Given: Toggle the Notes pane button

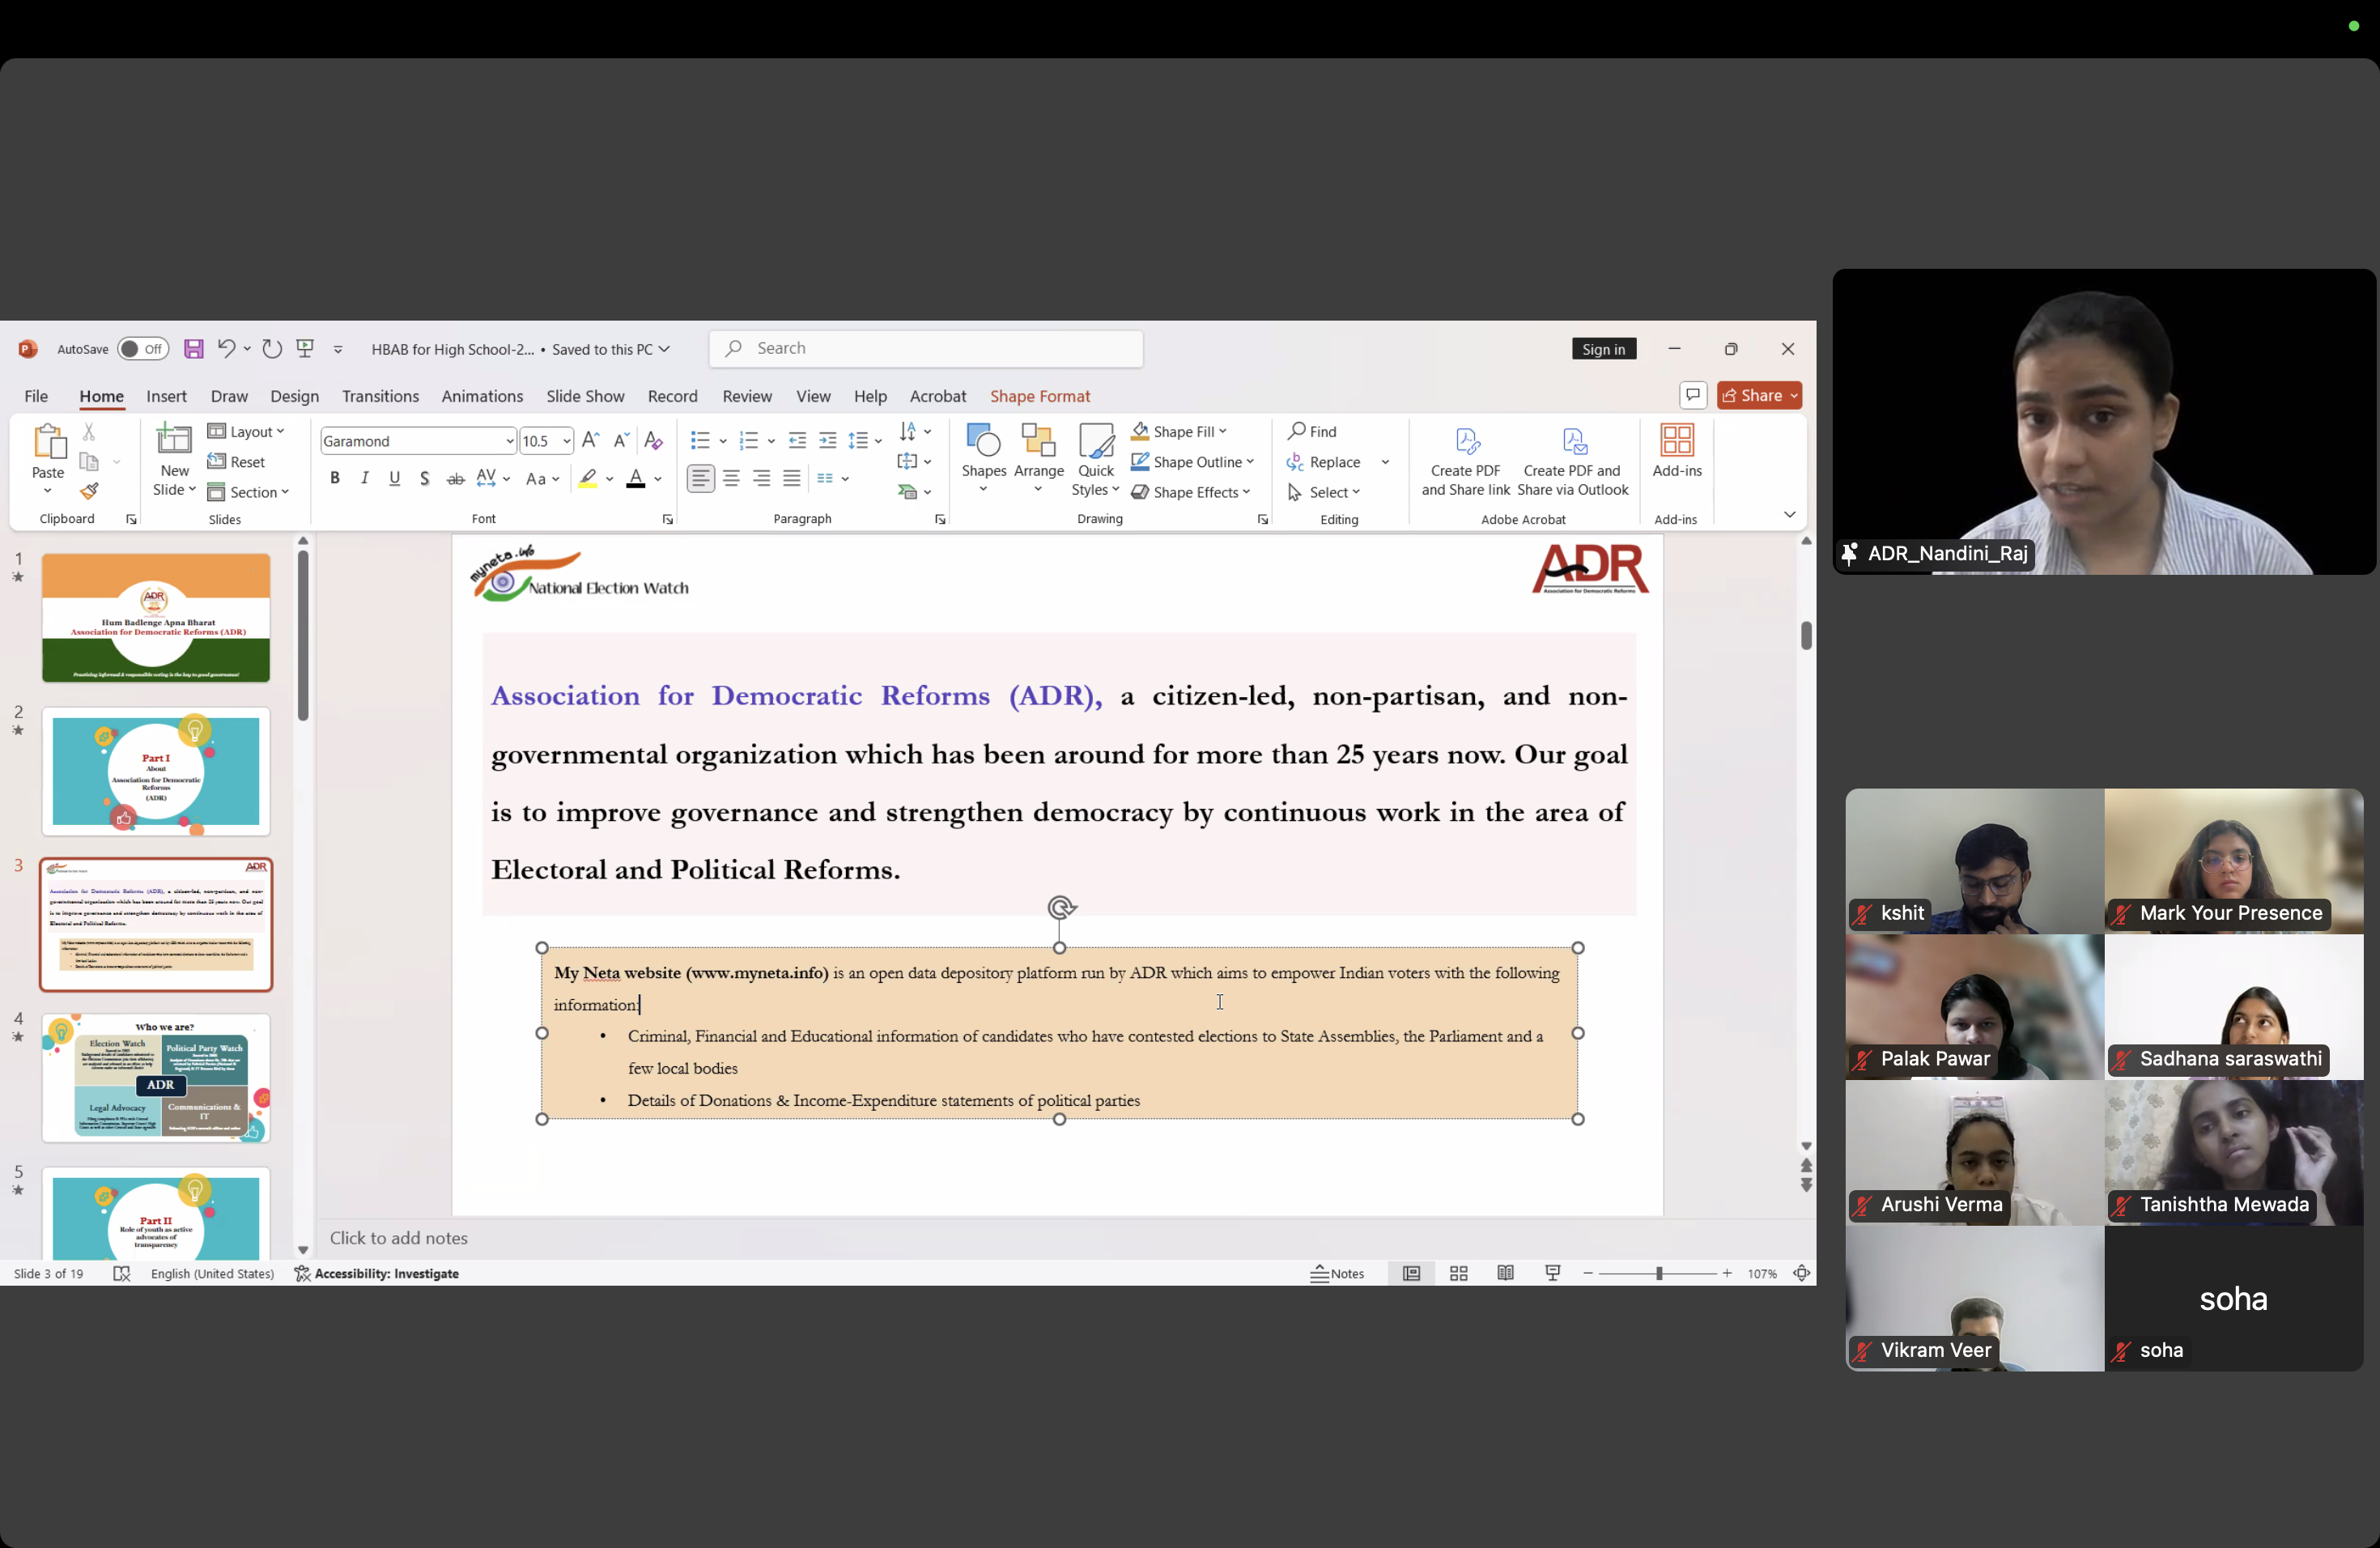Looking at the screenshot, I should pos(1337,1273).
